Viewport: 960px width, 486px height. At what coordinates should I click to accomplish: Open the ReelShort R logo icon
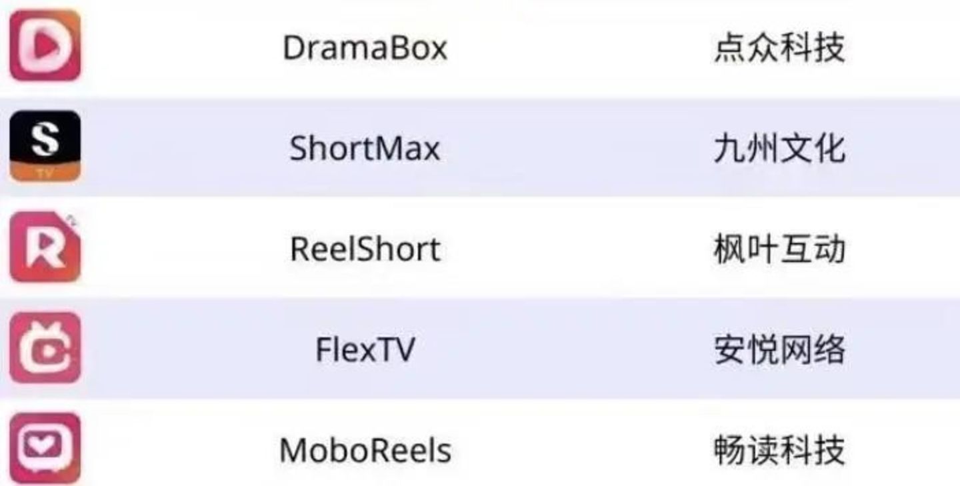tap(45, 247)
